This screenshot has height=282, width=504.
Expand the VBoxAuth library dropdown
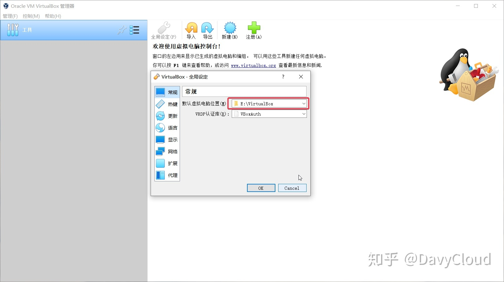pyautogui.click(x=304, y=114)
